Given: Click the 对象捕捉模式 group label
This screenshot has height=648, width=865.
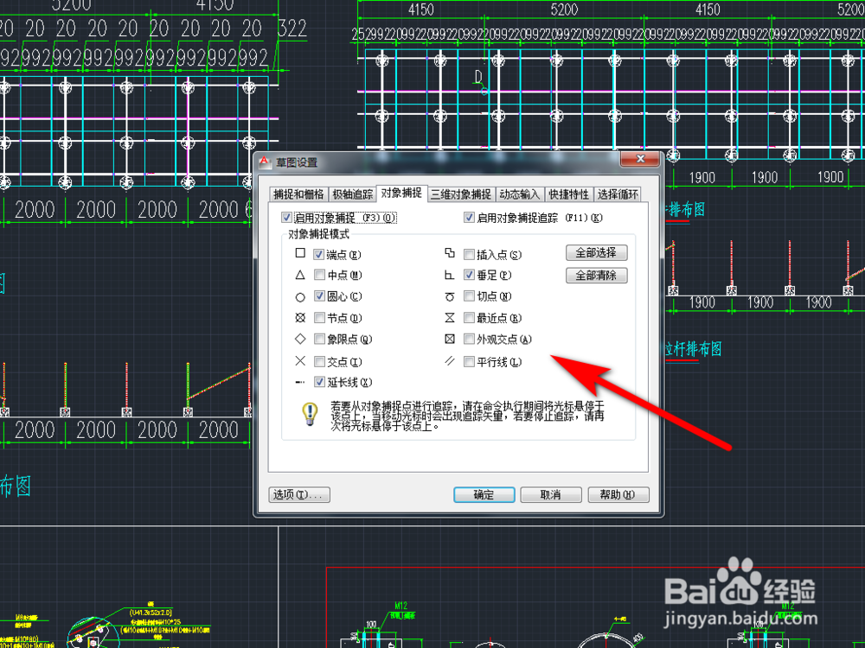Looking at the screenshot, I should (x=318, y=234).
